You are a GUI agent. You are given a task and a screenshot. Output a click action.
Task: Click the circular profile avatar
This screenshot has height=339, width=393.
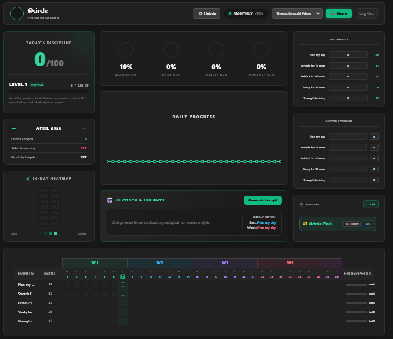pyautogui.click(x=17, y=13)
